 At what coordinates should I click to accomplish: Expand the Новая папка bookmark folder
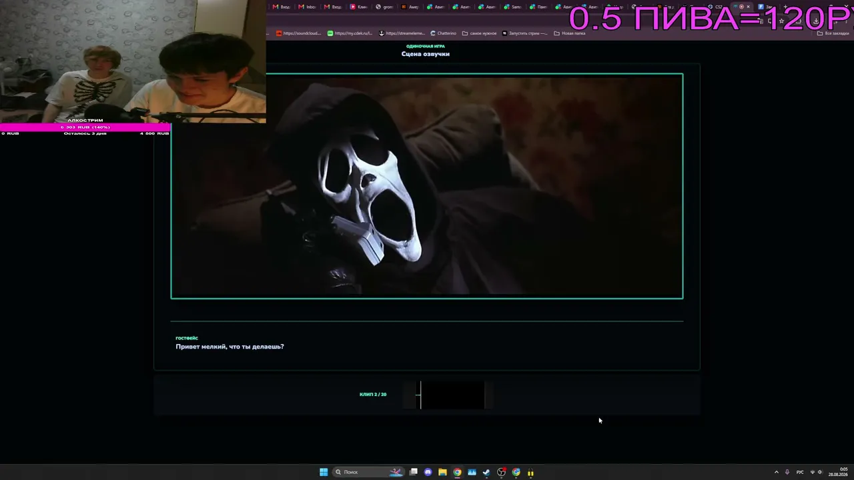pyautogui.click(x=570, y=33)
